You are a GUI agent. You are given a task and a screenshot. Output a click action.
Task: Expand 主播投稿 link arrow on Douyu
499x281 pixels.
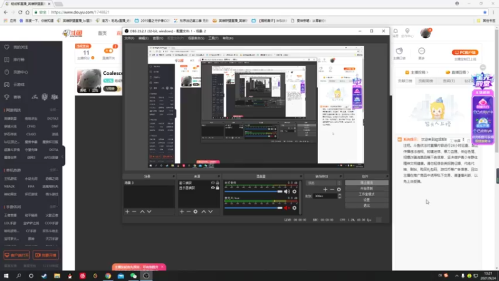click(x=427, y=72)
